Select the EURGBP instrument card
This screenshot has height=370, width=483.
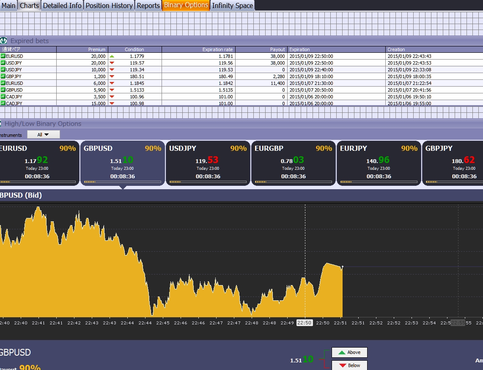(293, 163)
